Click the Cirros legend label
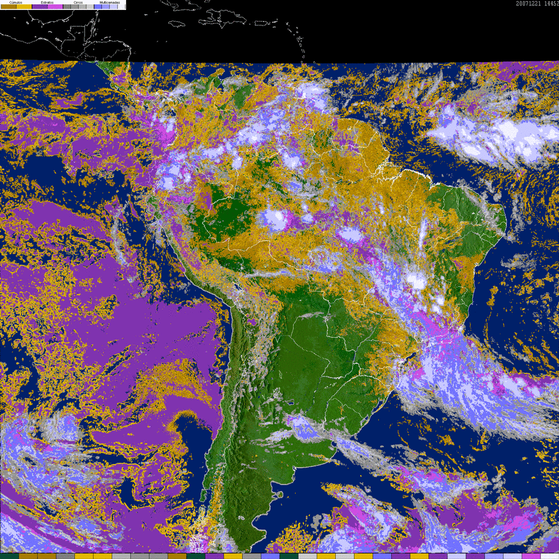559x559 pixels. coord(78,2)
